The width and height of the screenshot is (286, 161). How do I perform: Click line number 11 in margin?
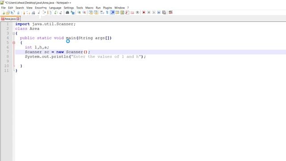point(7,71)
